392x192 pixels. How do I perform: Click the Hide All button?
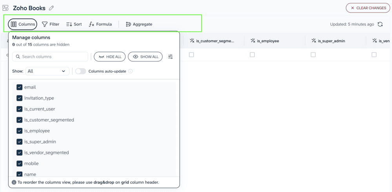click(110, 57)
